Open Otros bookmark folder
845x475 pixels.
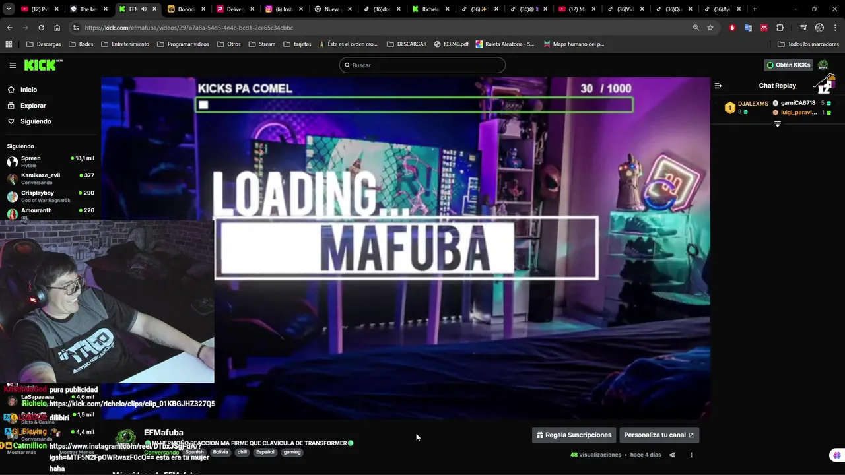pos(228,44)
